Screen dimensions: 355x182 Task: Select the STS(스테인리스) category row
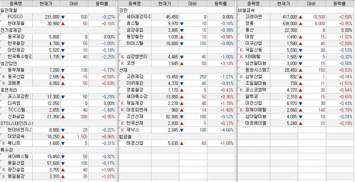[58, 123]
